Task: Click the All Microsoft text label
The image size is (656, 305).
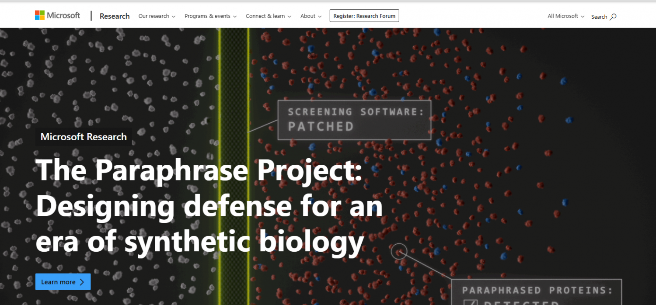Action: click(x=563, y=16)
